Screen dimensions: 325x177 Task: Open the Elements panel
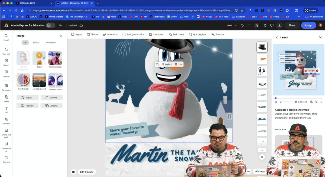(x=6, y=121)
